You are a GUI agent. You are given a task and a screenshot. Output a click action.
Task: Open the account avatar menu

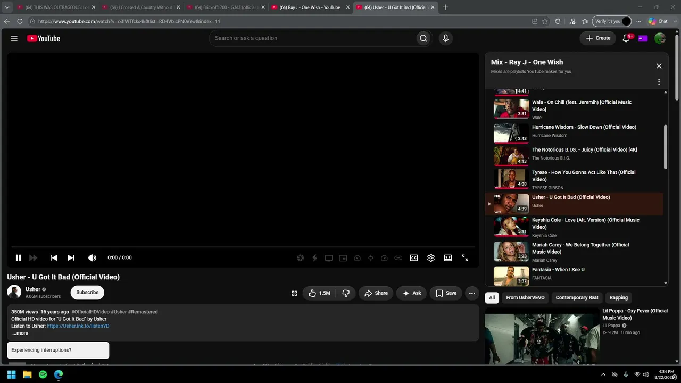(x=660, y=38)
